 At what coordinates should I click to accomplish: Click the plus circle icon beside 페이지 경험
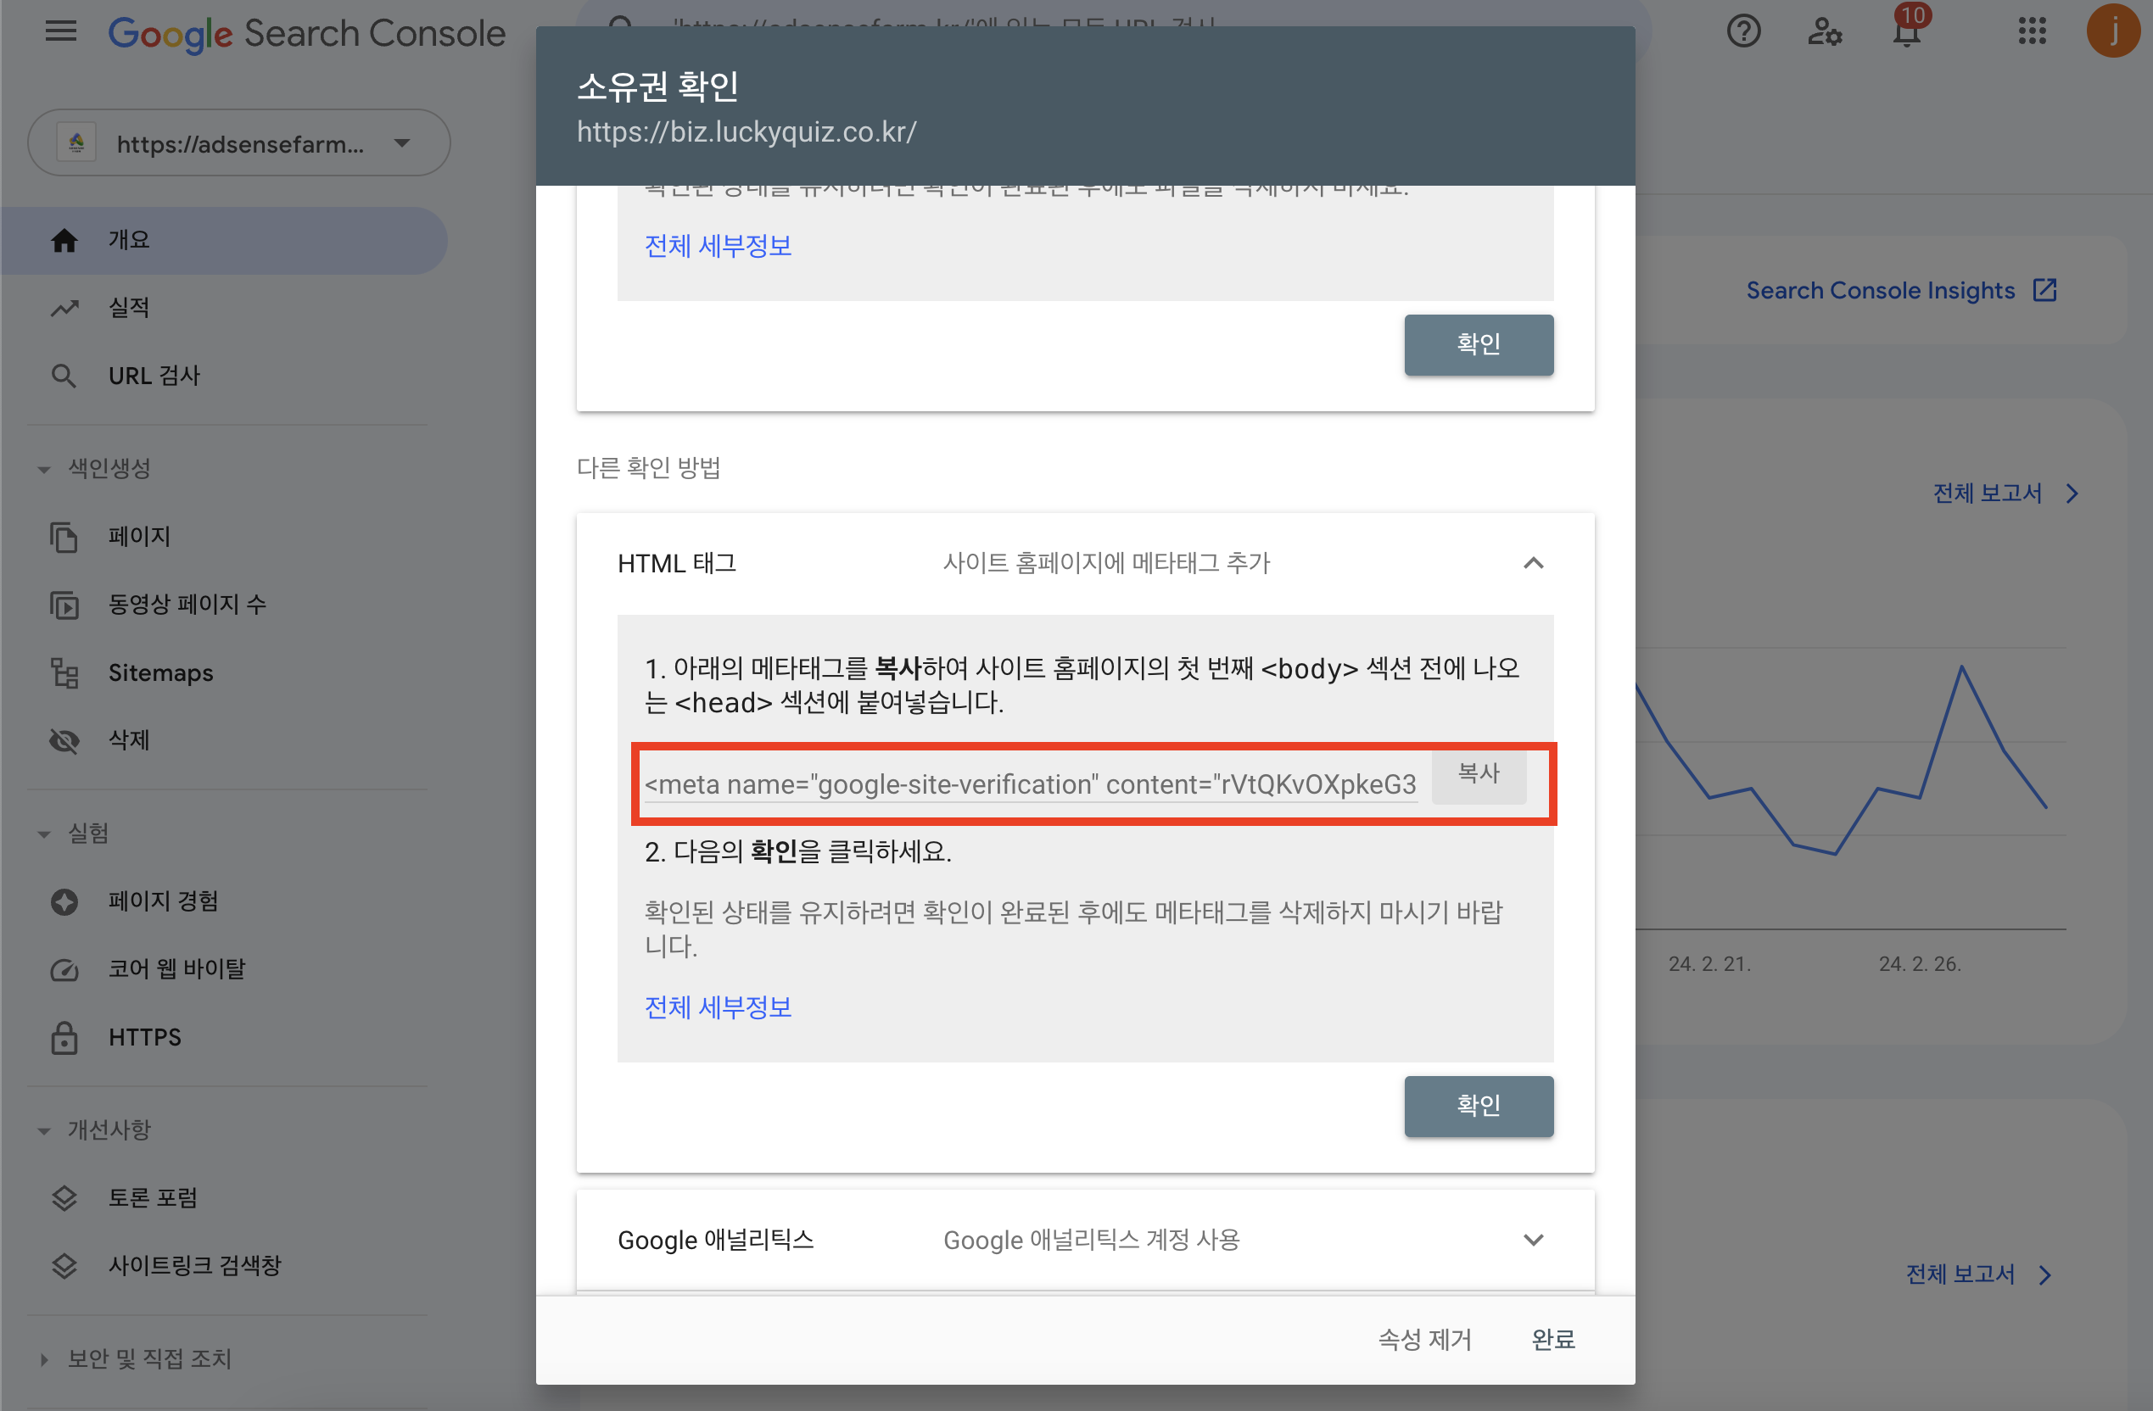(64, 901)
